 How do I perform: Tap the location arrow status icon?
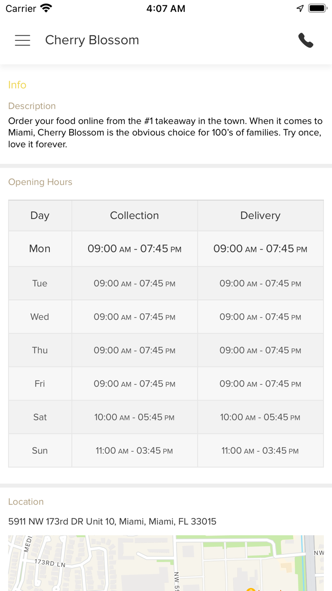[300, 9]
